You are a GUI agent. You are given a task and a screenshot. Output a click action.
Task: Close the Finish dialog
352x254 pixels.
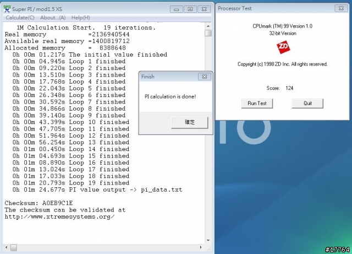[x=205, y=77]
